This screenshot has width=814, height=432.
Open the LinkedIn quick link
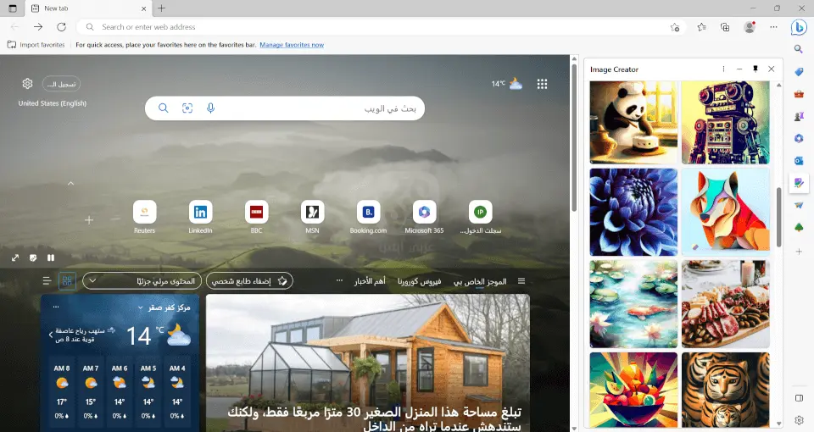200,217
